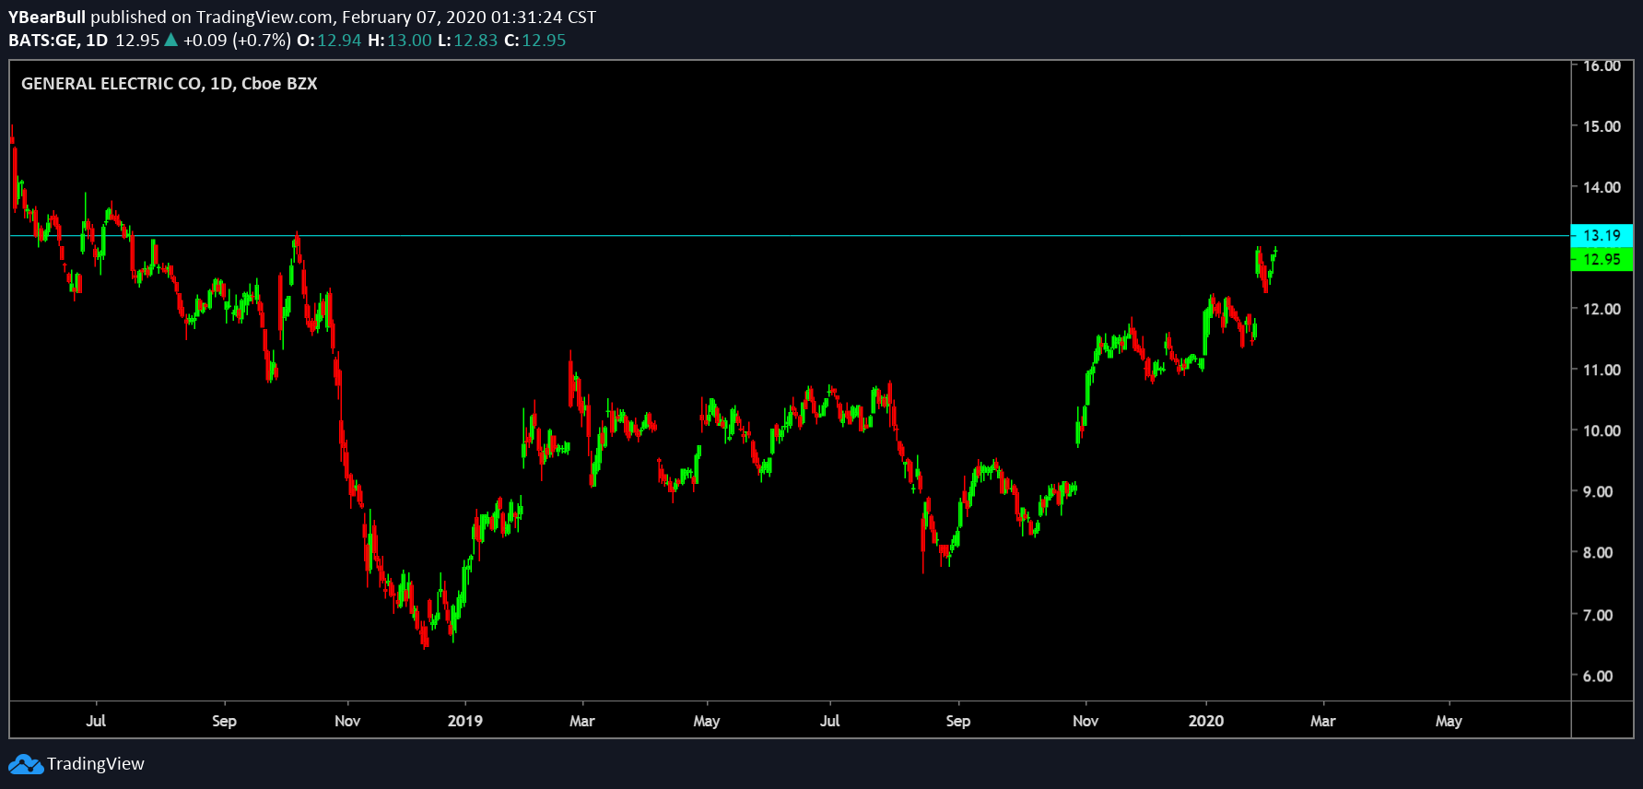Click the 9.00 price axis label

1598,491
